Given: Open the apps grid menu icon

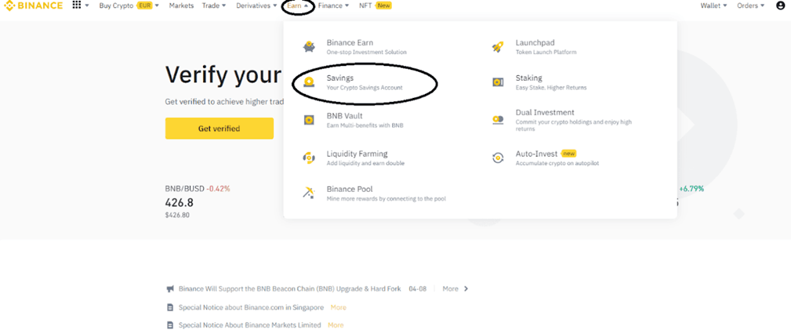Looking at the screenshot, I should click(76, 5).
